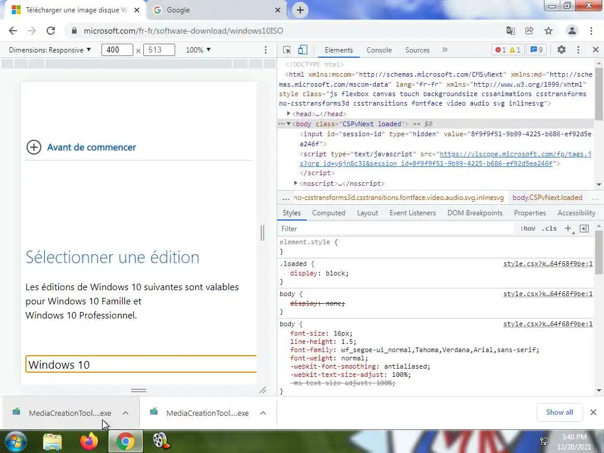604x453 pixels.
Task: Open style.csx link beside the .loaded rule
Action: [x=548, y=264]
